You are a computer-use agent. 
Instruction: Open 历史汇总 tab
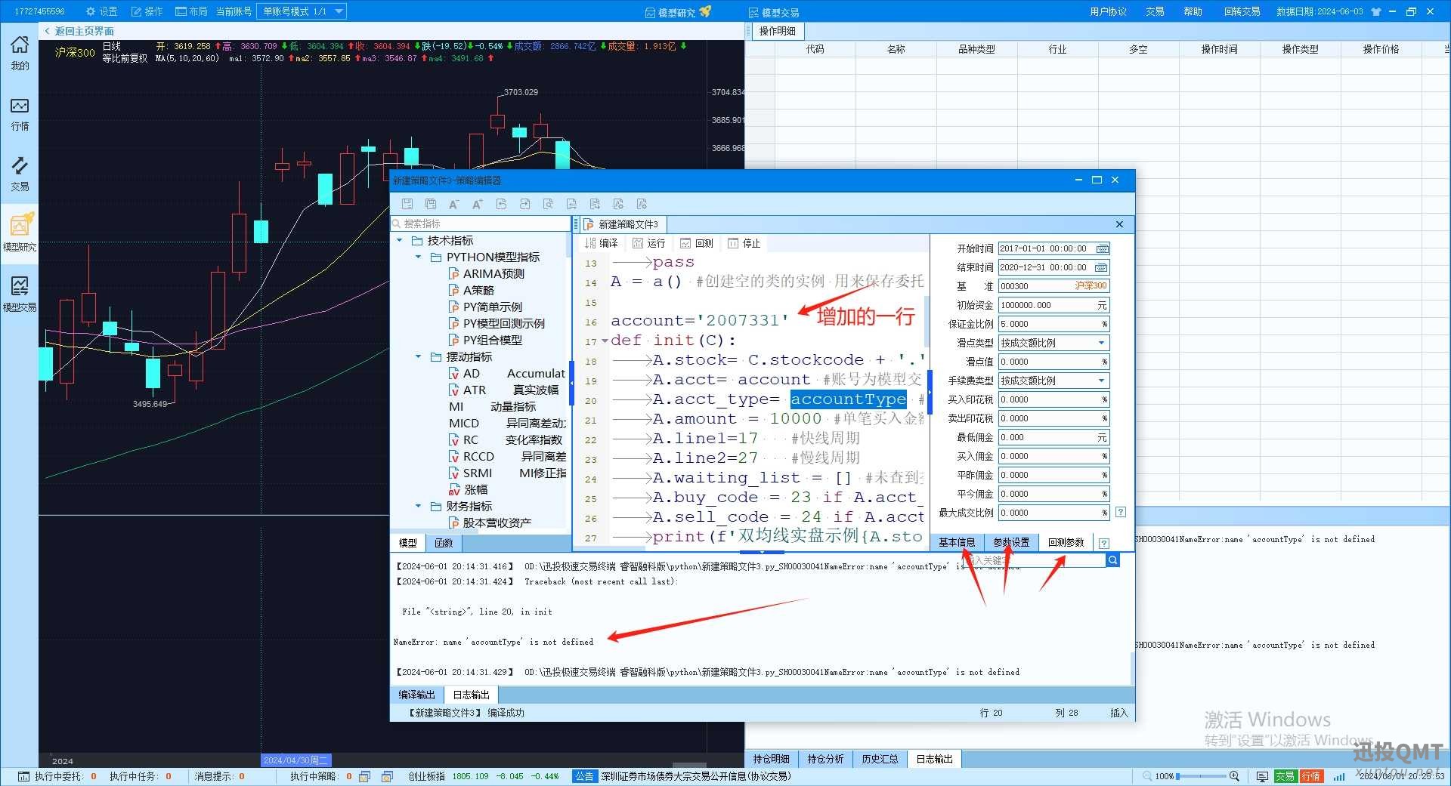[x=880, y=759]
